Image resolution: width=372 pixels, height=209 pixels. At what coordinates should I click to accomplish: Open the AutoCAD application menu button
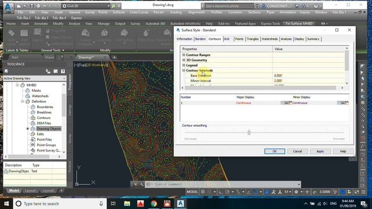8,7
